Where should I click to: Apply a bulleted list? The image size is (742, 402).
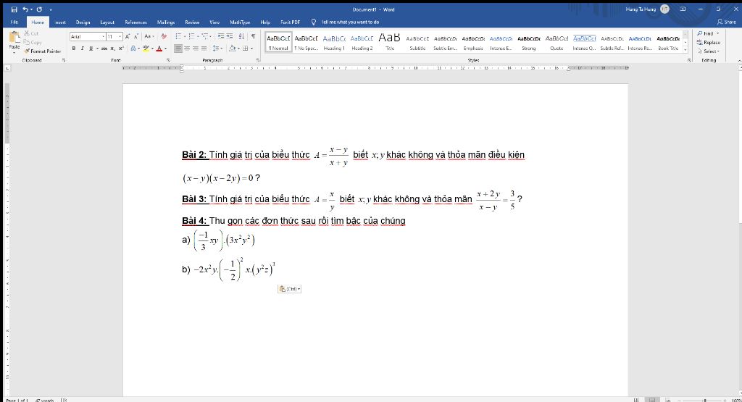(x=178, y=36)
